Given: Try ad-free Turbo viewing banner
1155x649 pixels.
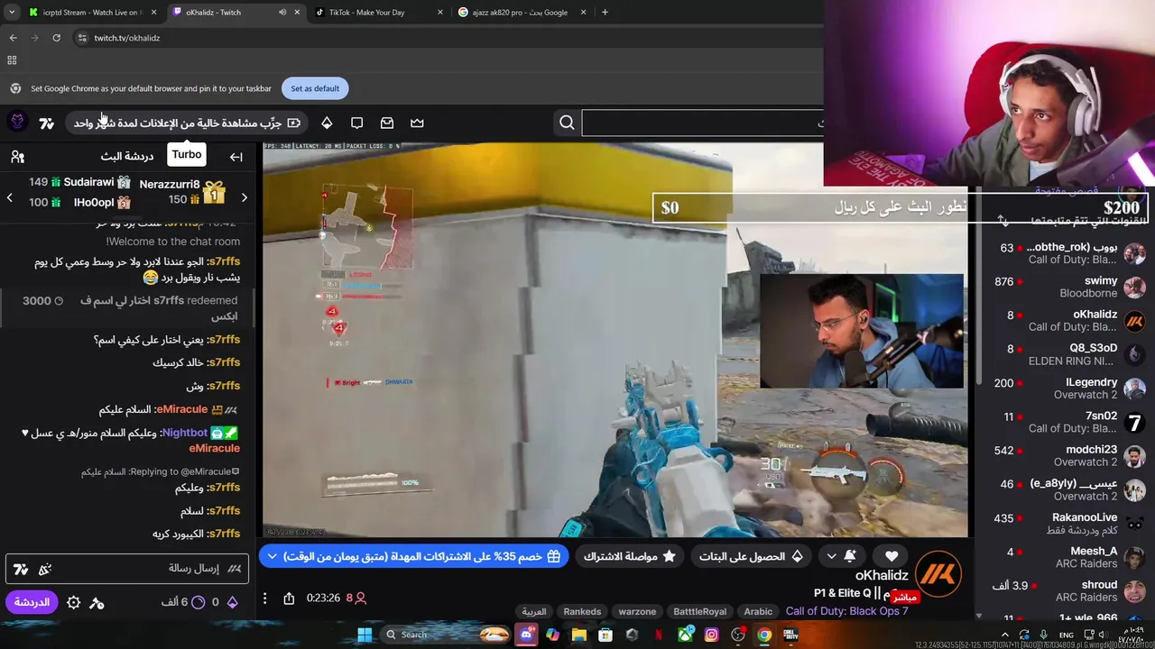Looking at the screenshot, I should [x=188, y=123].
